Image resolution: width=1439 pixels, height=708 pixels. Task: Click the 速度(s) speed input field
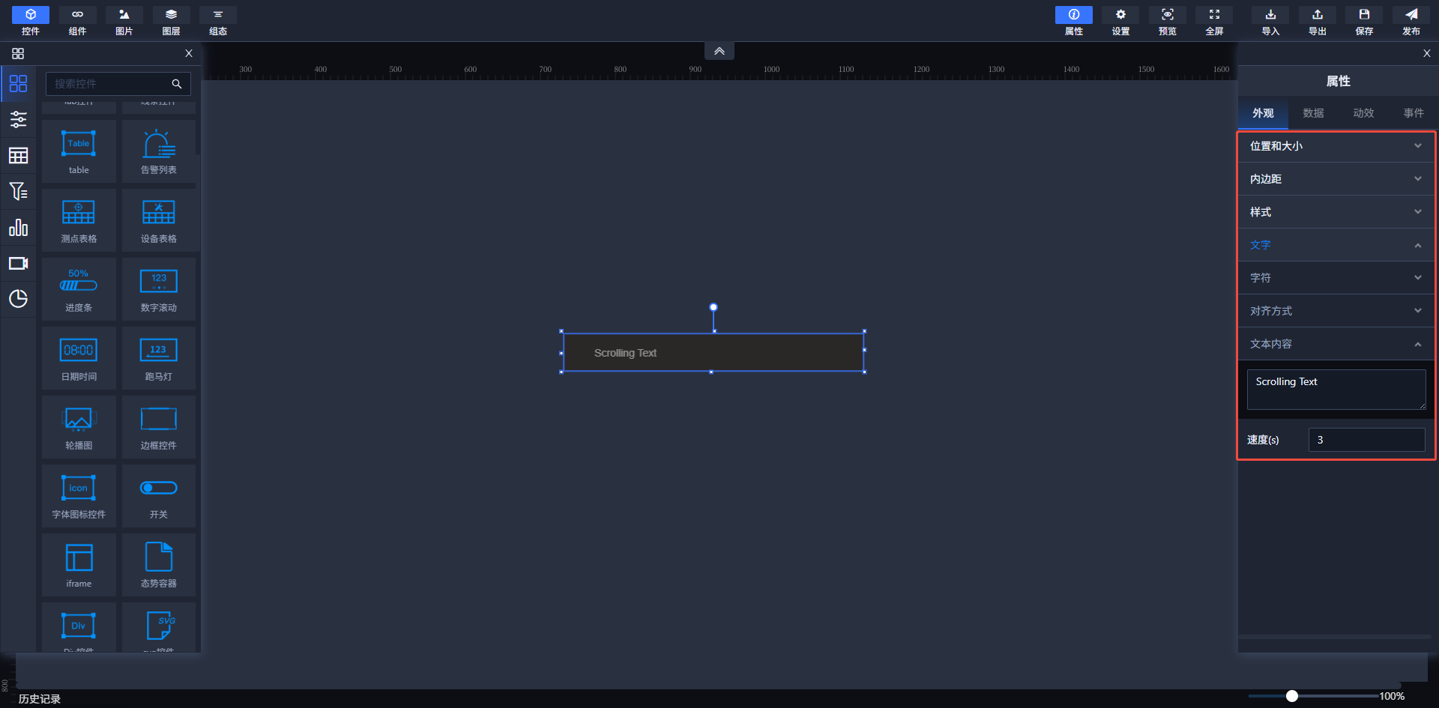1366,440
